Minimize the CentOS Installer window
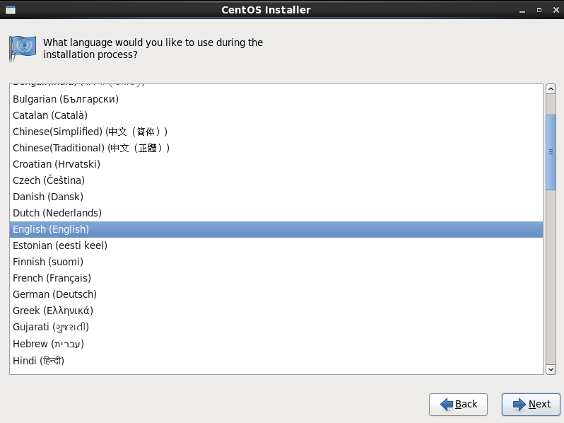Screen dimensions: 564x423 (x=522, y=11)
